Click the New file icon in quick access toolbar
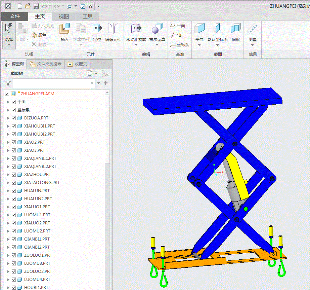310x290 pixels. [x=20, y=6]
